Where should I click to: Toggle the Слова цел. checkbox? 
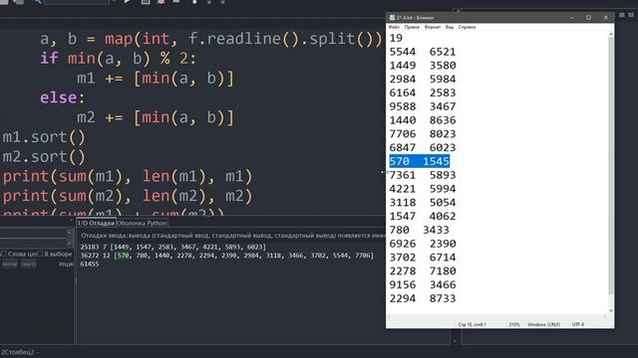coord(4,254)
